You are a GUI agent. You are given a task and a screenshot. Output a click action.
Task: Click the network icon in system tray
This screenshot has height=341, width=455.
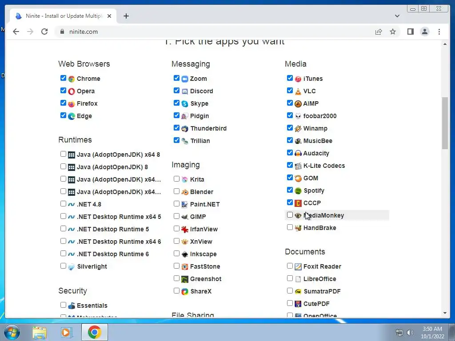coord(399,333)
